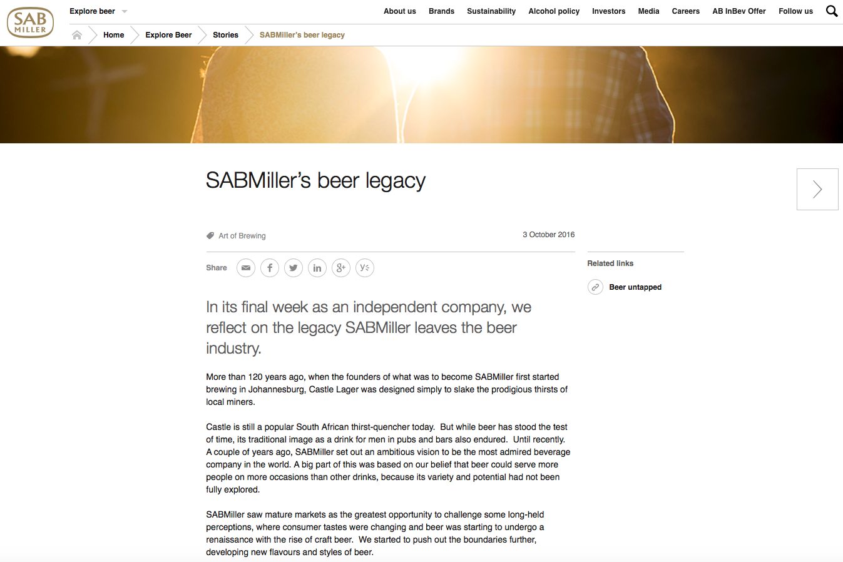843x562 pixels.
Task: Click the link icon beside Beer untapped
Action: (595, 287)
